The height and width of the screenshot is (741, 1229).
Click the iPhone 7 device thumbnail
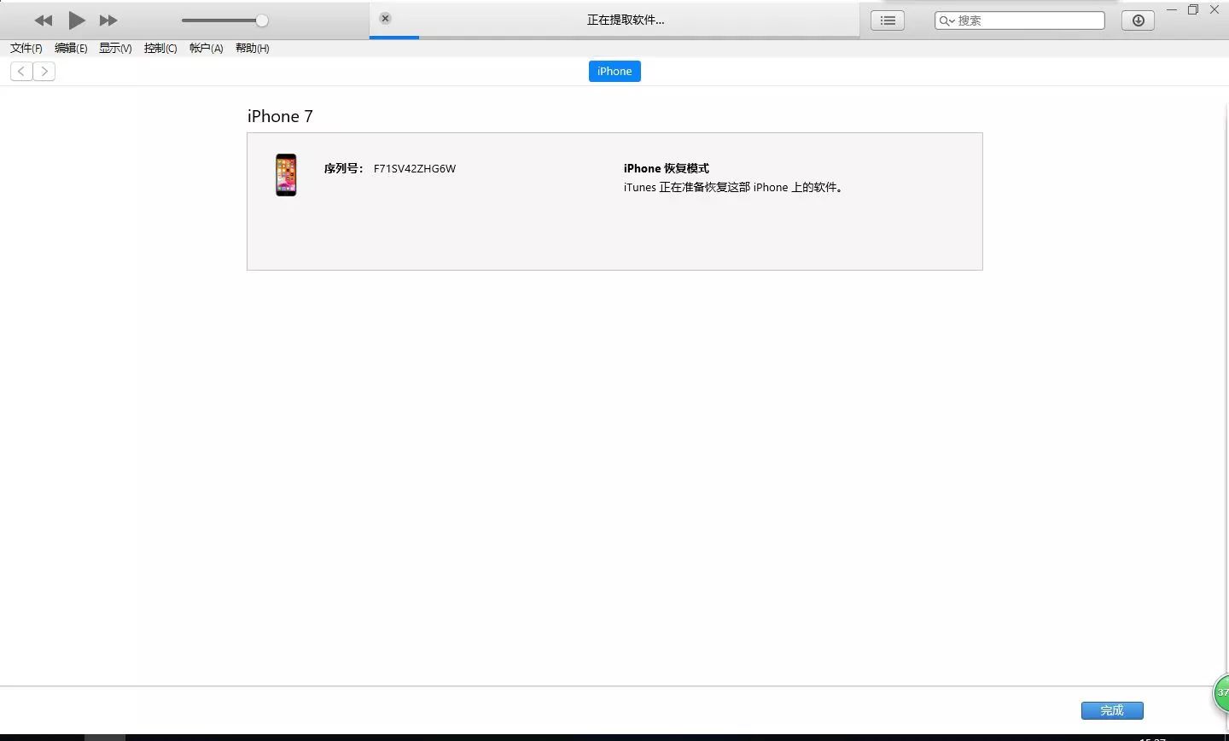pos(286,175)
